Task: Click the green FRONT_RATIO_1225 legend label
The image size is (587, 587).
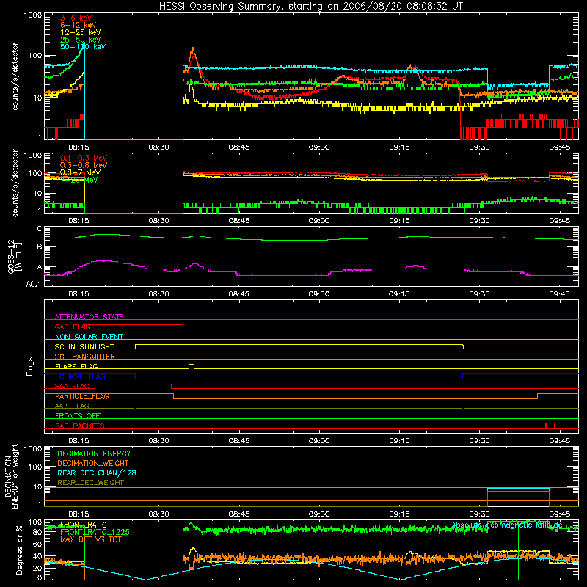Action: point(95,532)
